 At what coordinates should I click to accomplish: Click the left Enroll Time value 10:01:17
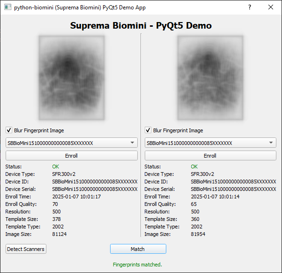tap(77, 197)
